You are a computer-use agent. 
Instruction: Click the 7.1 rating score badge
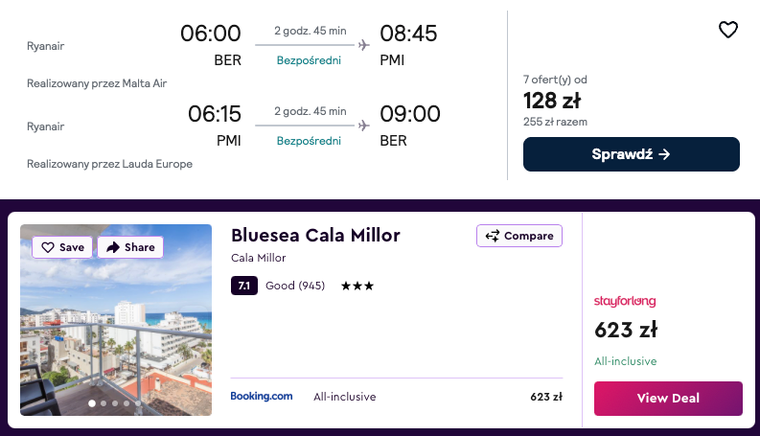click(244, 286)
